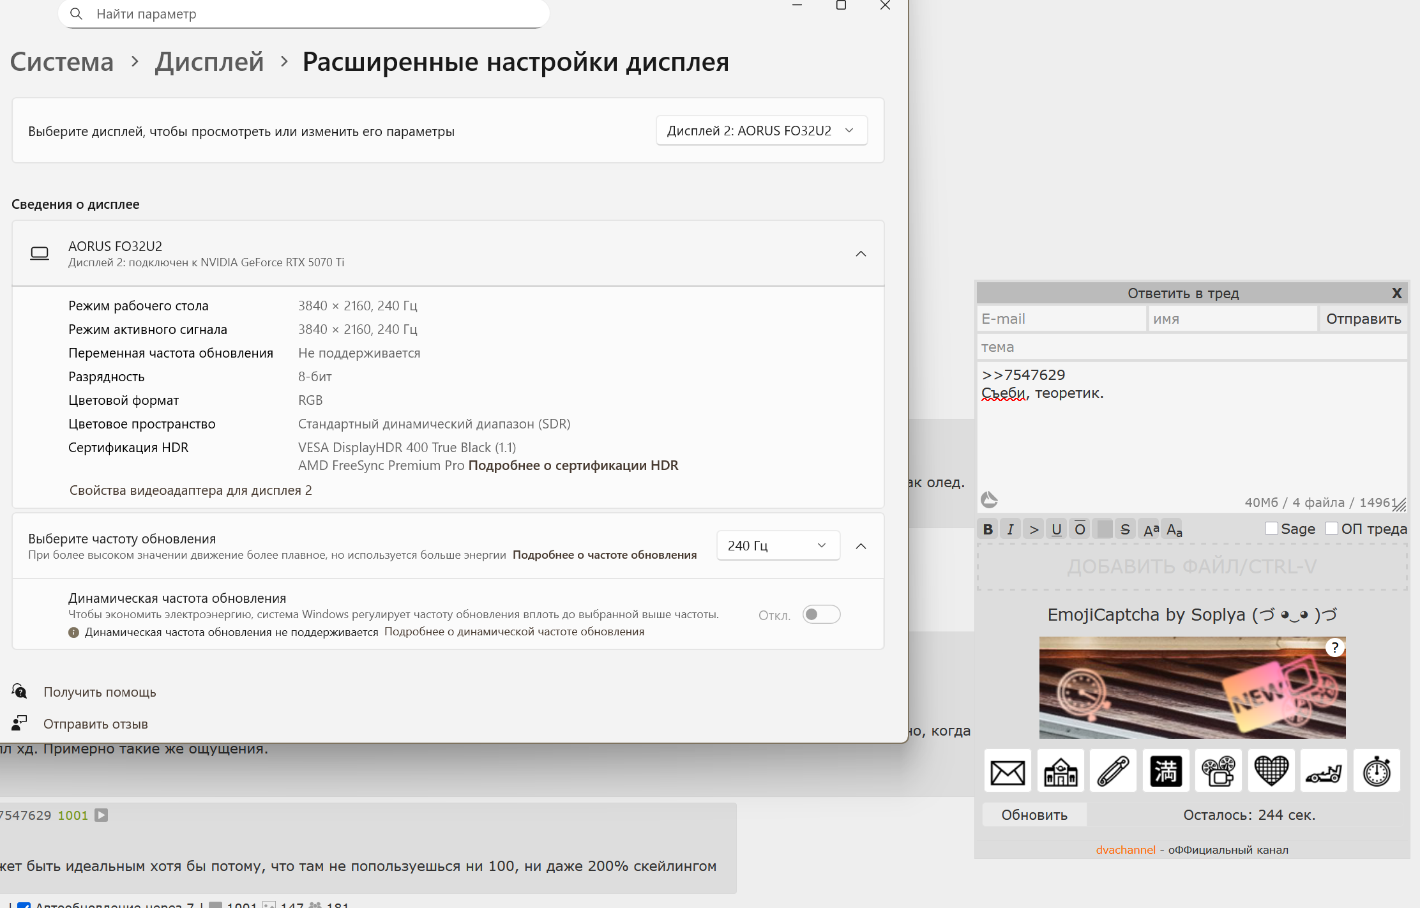Toggle Динамическая частота обновления switch
Viewport: 1420px width, 908px height.
point(821,614)
